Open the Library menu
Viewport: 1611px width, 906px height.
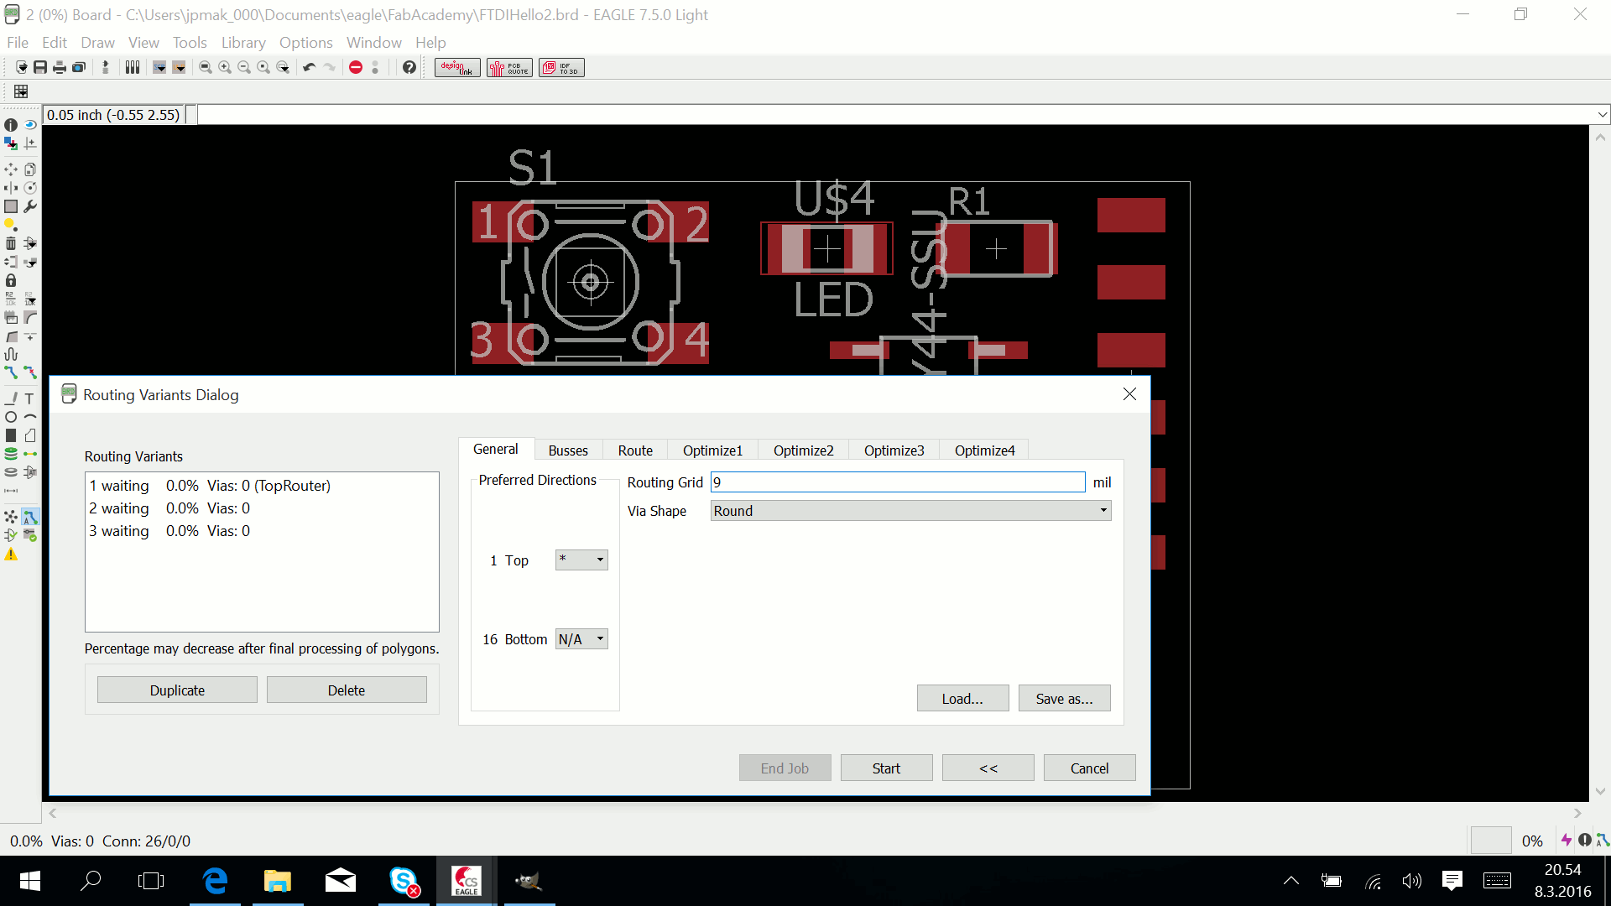pyautogui.click(x=242, y=42)
